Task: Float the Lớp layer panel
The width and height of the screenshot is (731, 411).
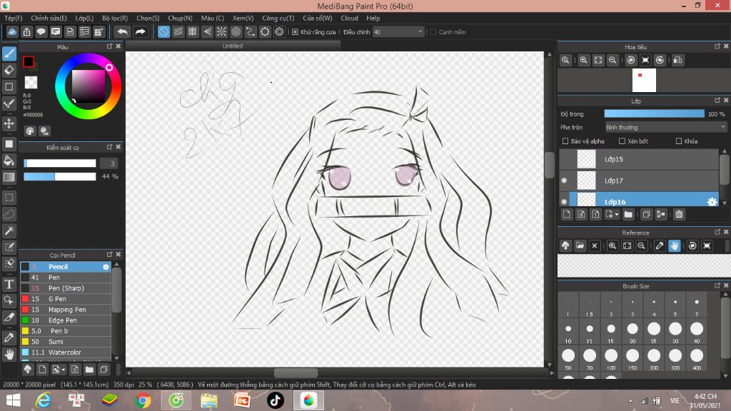Action: (x=717, y=101)
